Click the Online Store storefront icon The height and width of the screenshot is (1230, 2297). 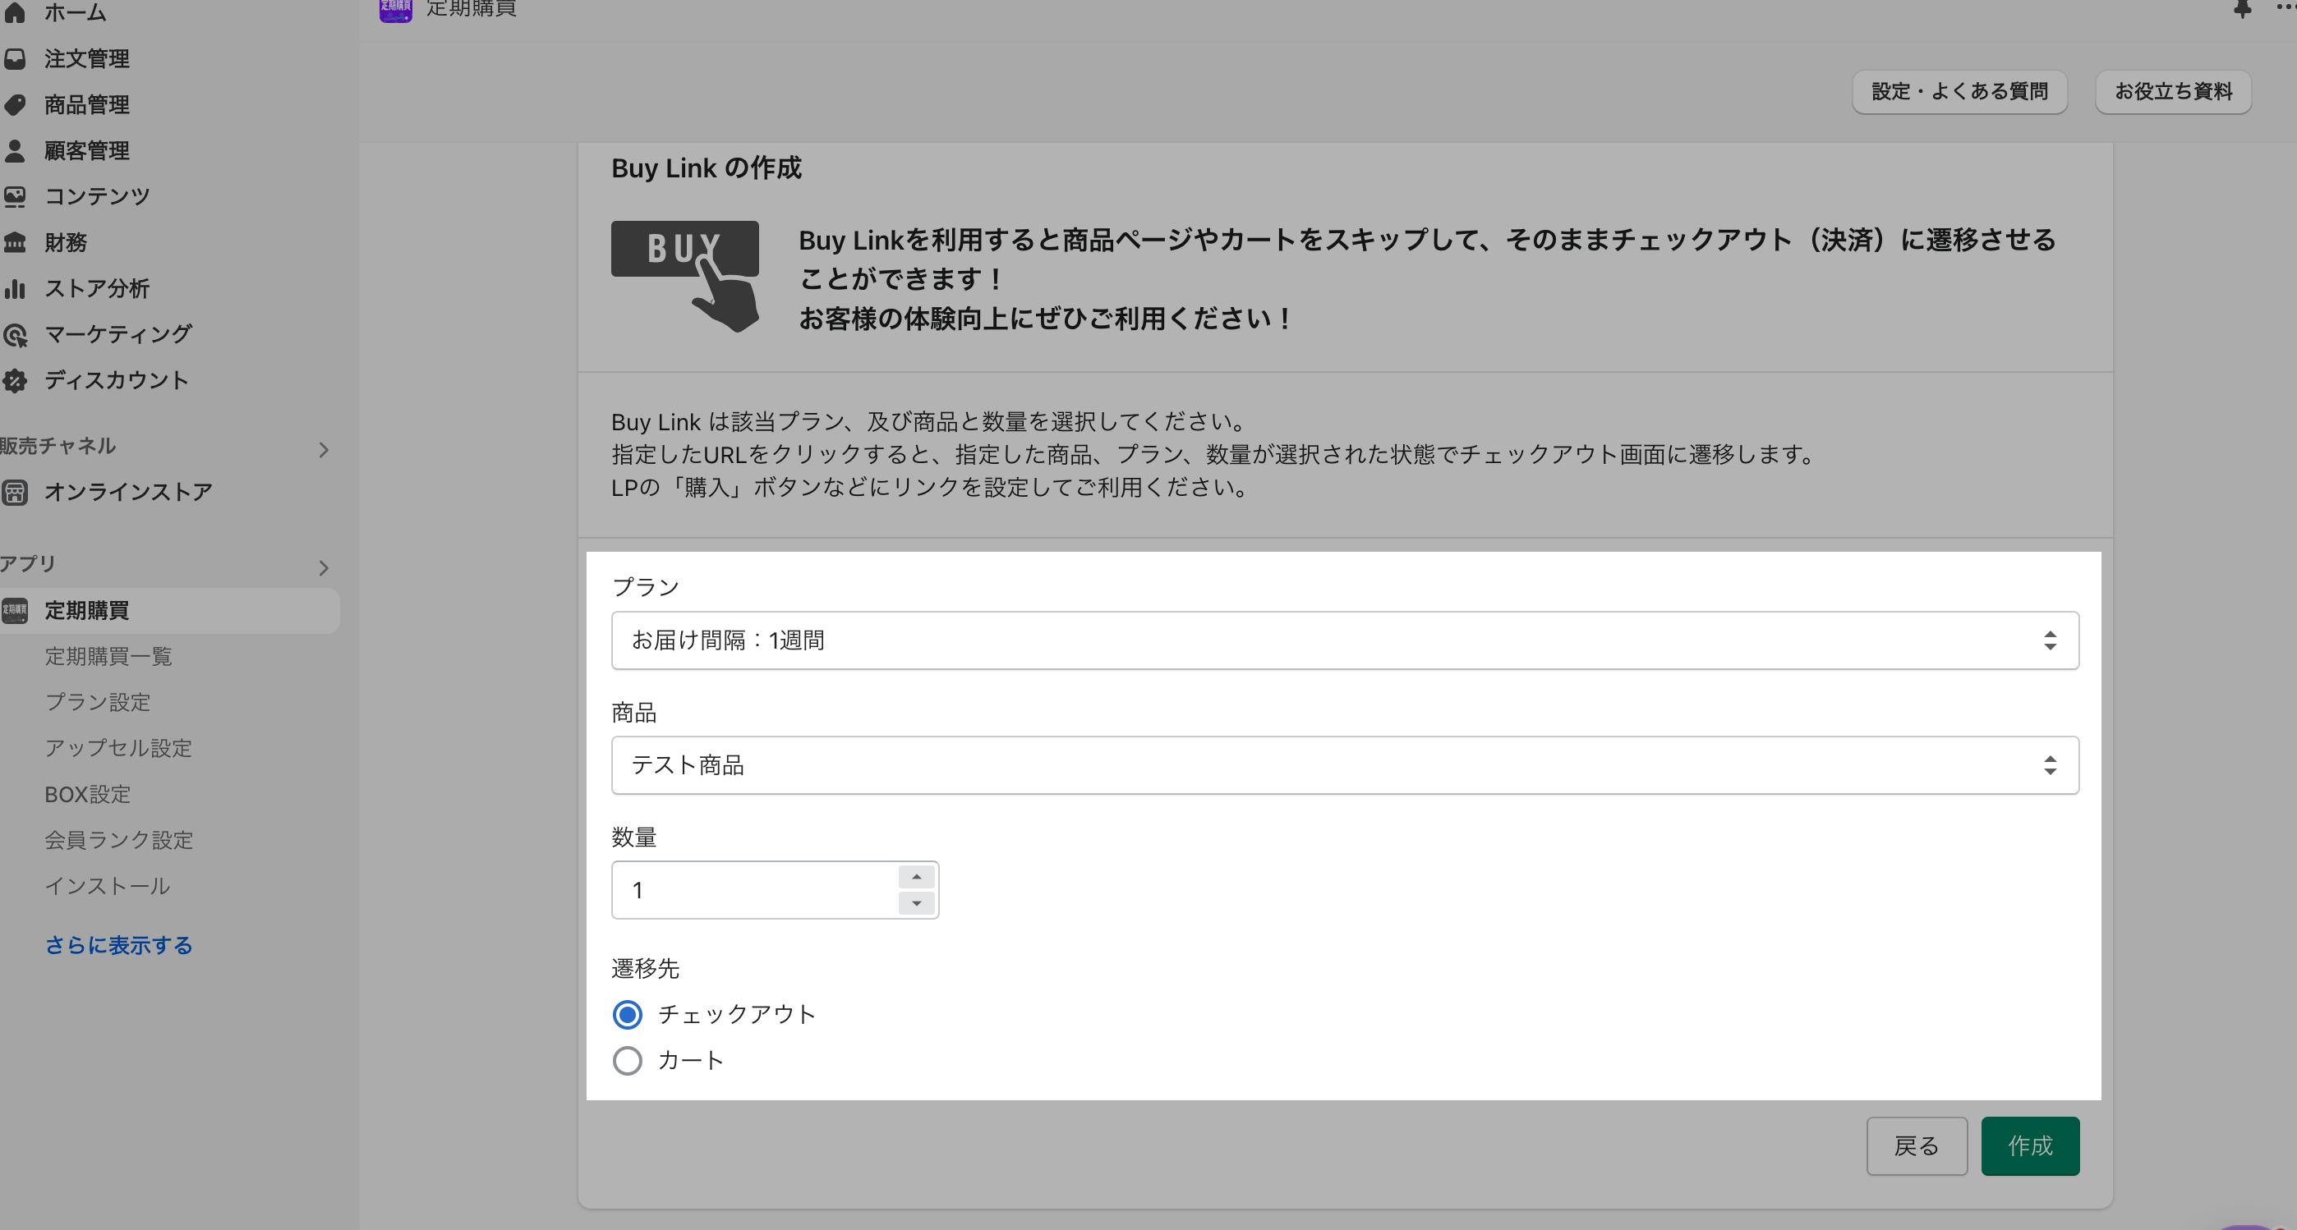point(15,492)
